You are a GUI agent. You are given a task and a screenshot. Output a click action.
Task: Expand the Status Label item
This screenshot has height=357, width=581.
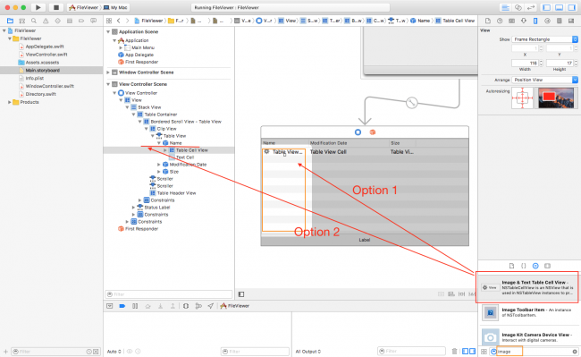click(x=133, y=208)
